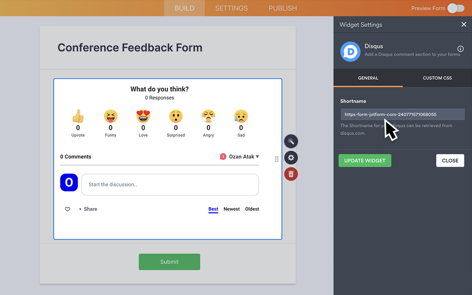Open the PUBLISH tab
This screenshot has width=472, height=295.
point(282,8)
